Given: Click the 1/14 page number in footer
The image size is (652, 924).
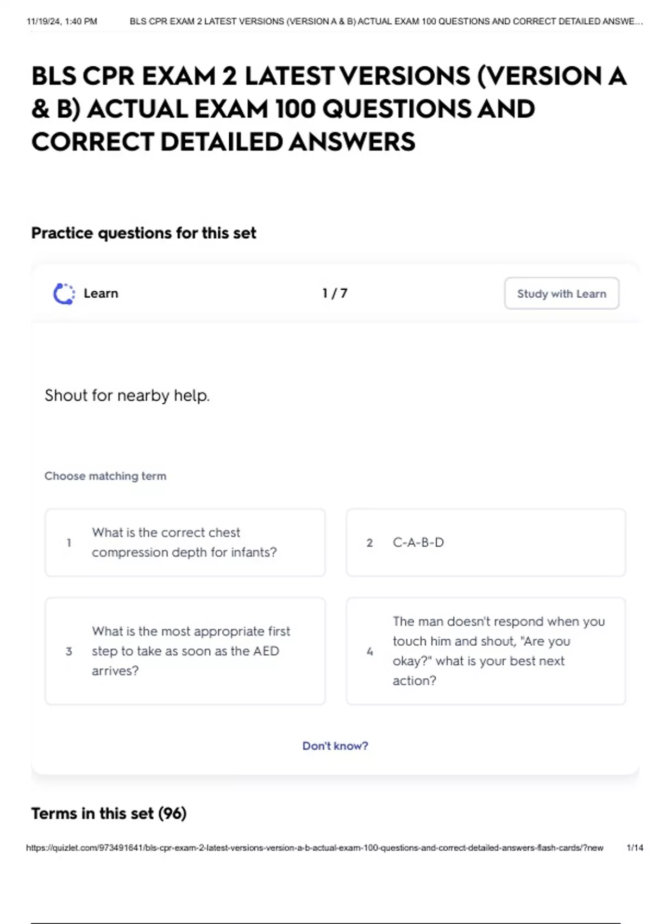Looking at the screenshot, I should point(635,847).
